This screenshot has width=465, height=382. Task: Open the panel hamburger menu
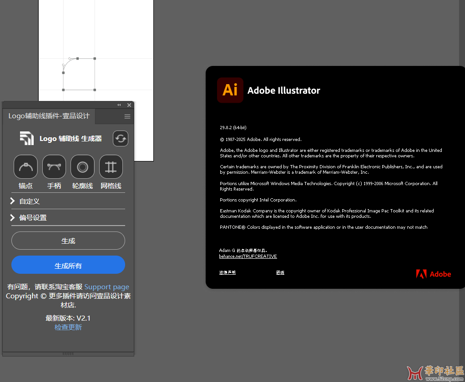pyautogui.click(x=127, y=116)
